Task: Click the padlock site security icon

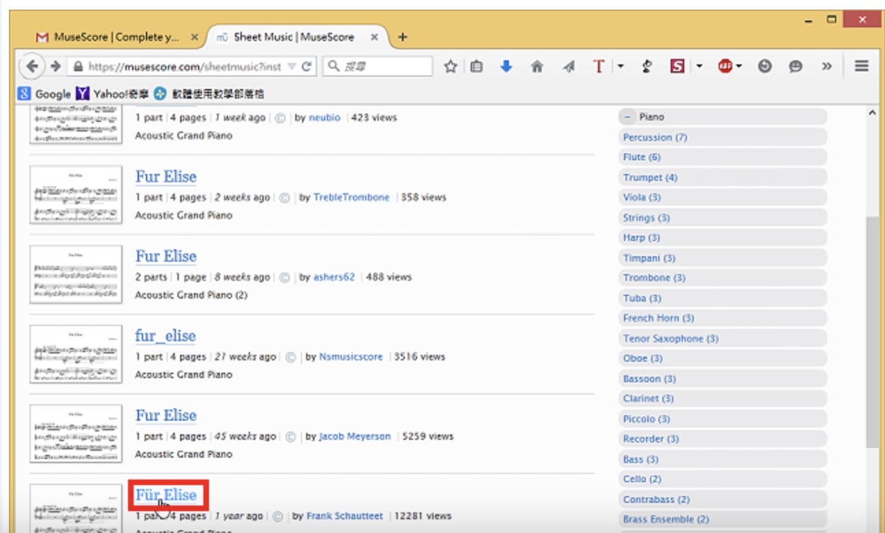Action: (78, 66)
